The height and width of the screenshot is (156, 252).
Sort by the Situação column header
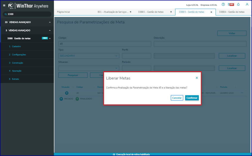click(65, 87)
